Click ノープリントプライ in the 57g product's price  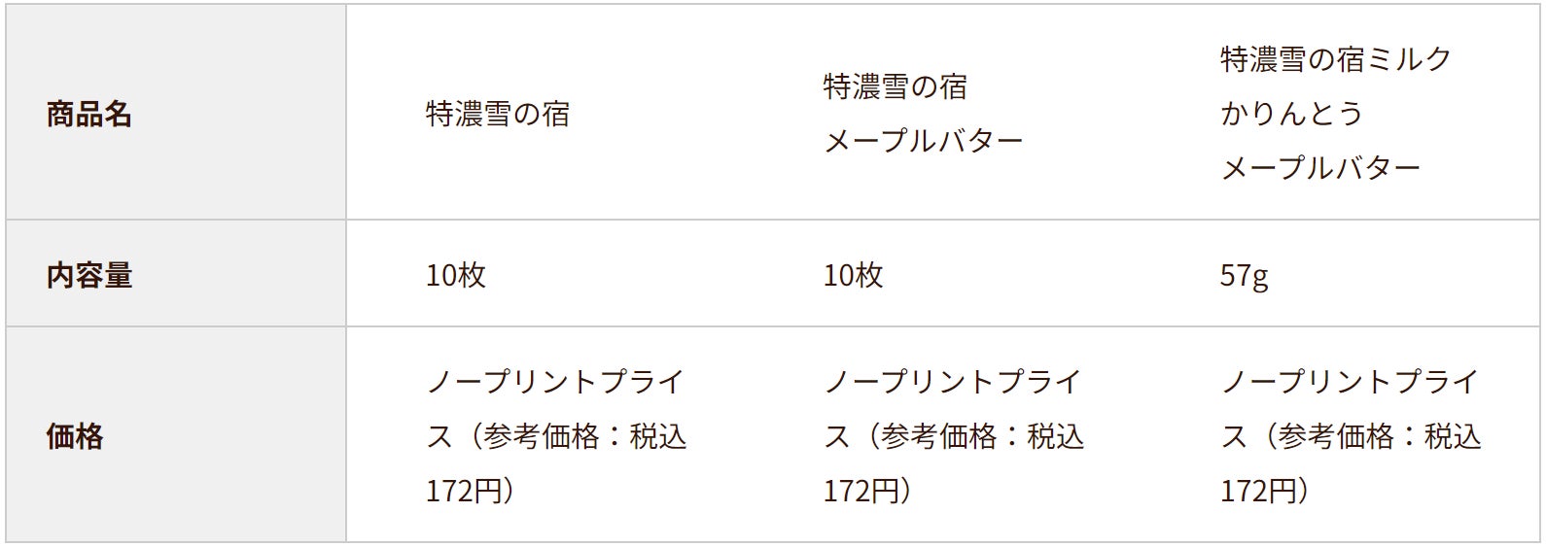[1350, 382]
